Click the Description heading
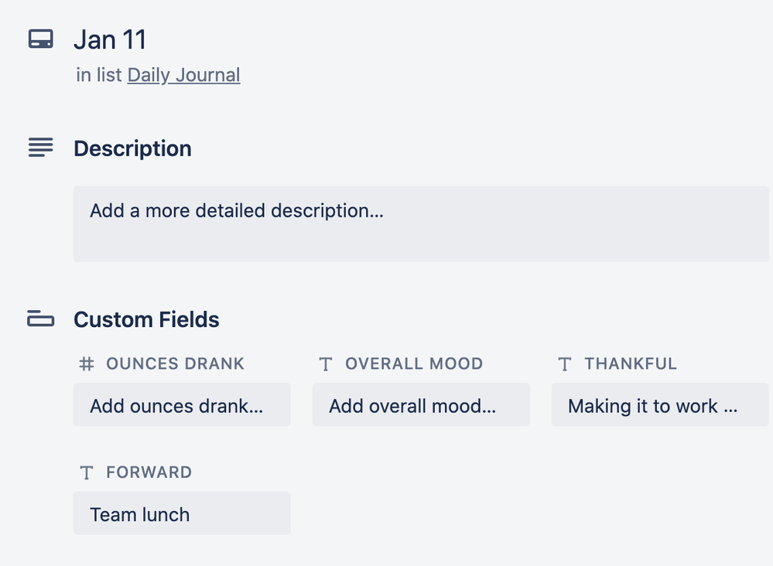 (132, 148)
